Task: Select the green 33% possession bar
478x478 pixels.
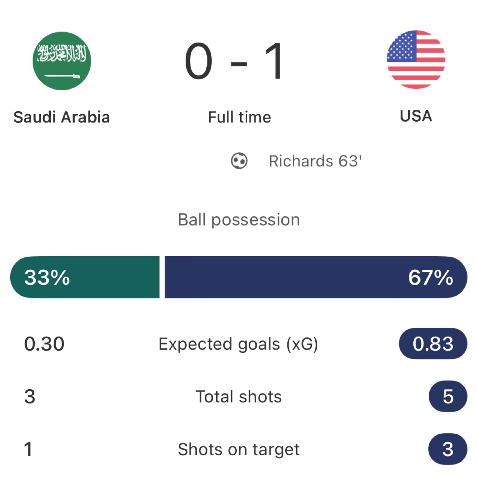Action: point(85,277)
